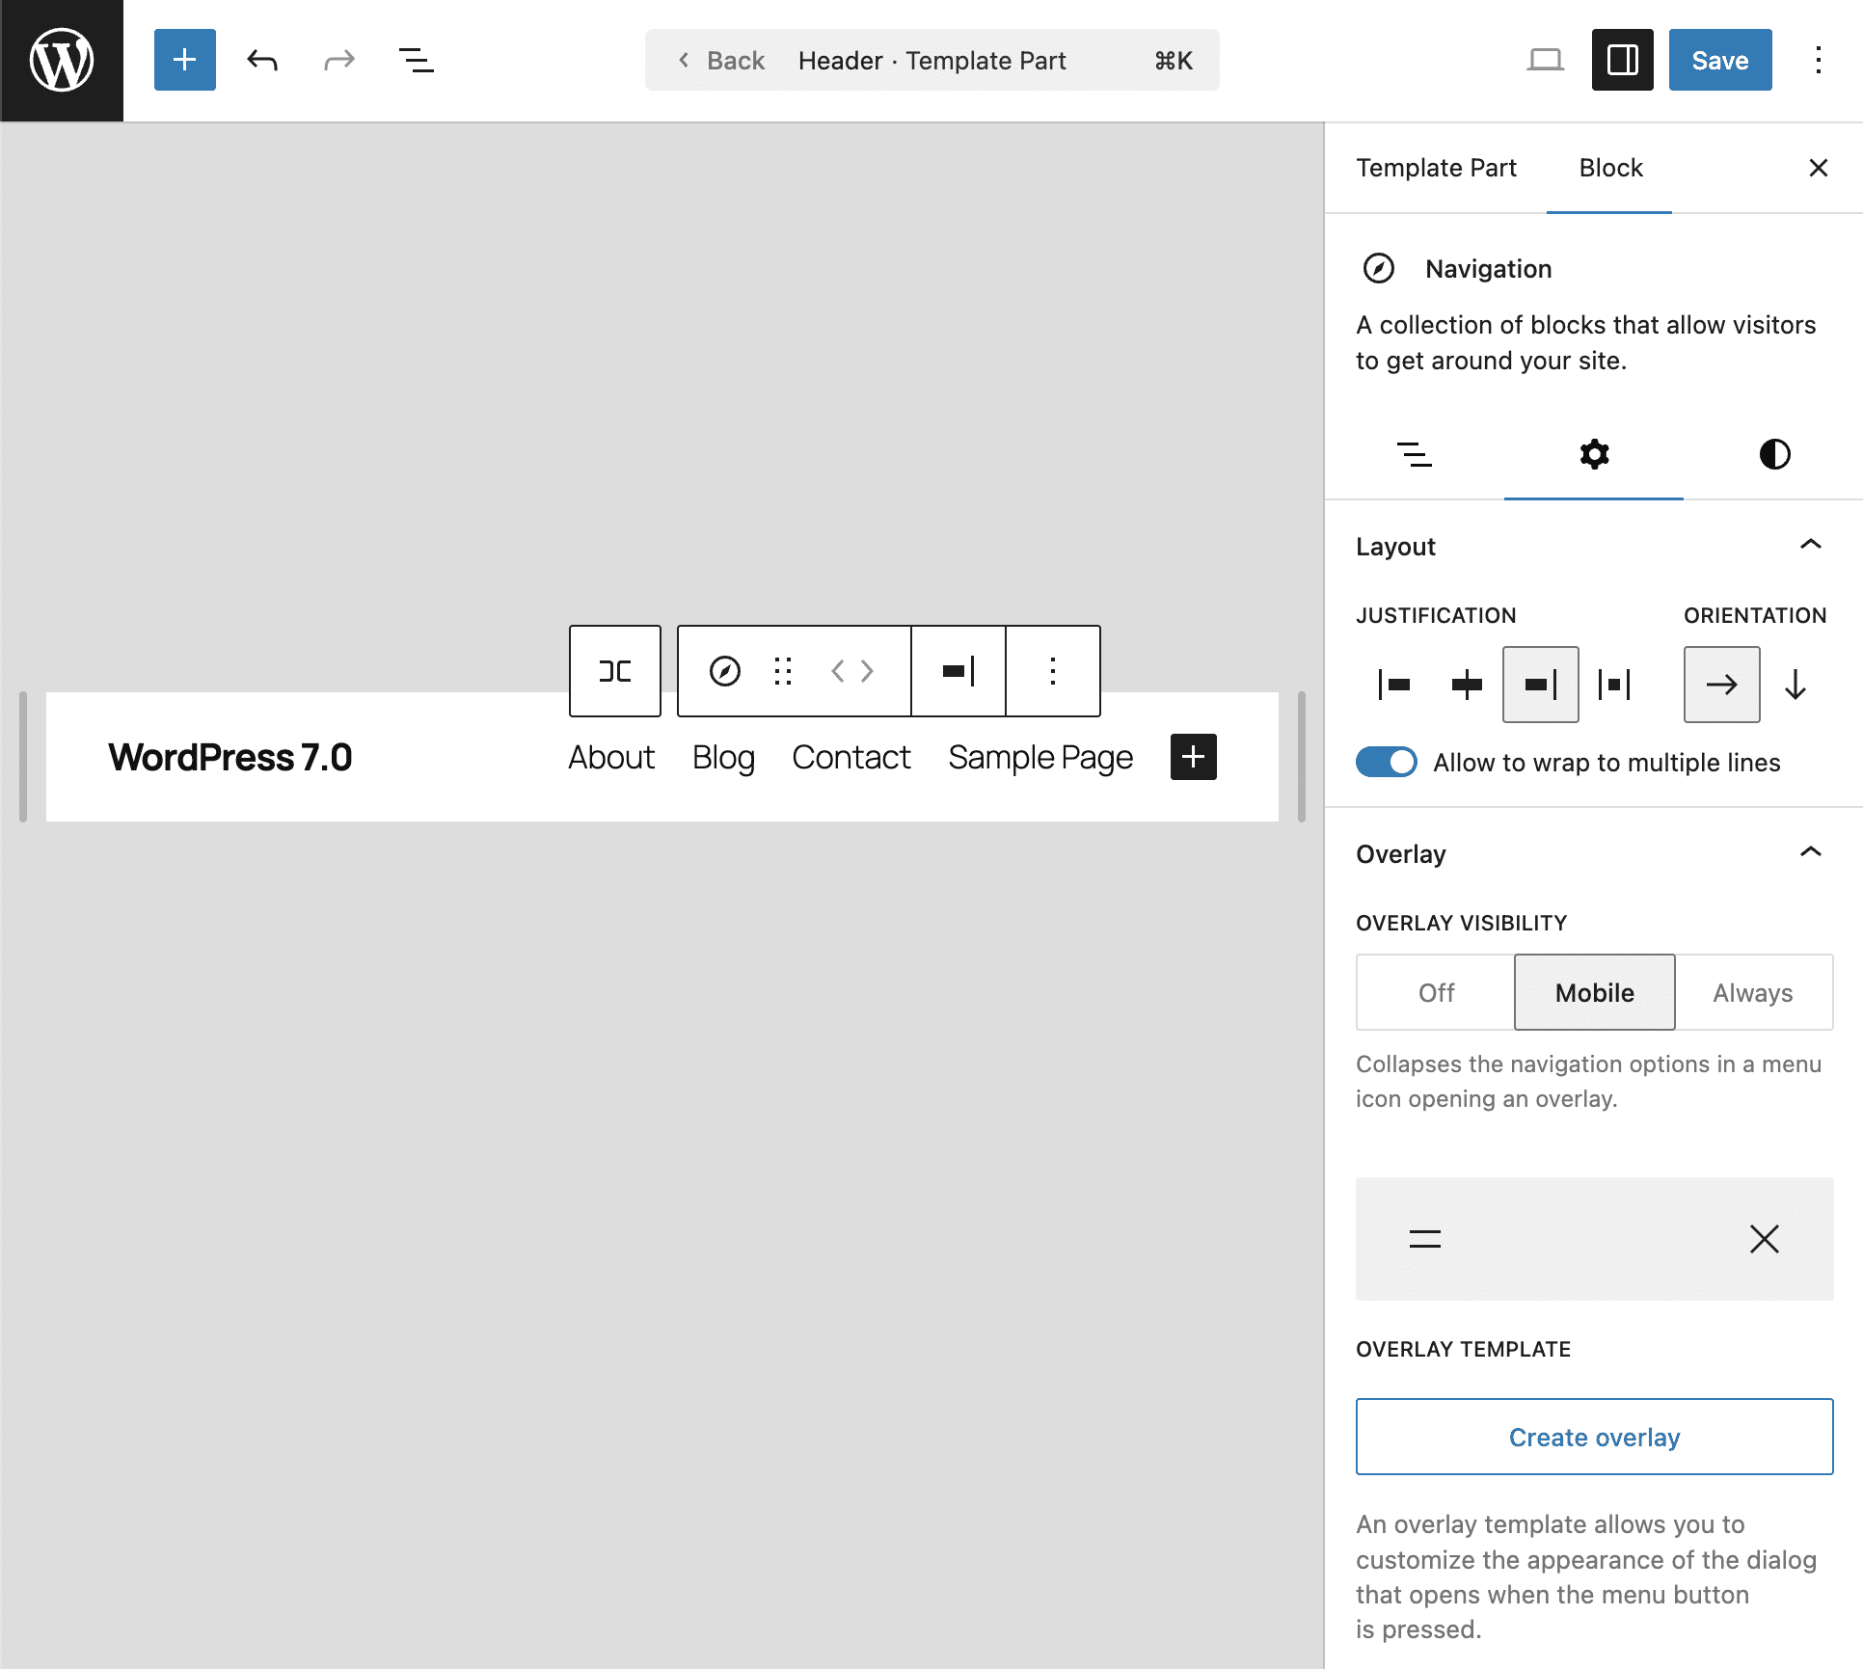
Task: Open the Navigation block options menu
Action: click(1052, 671)
